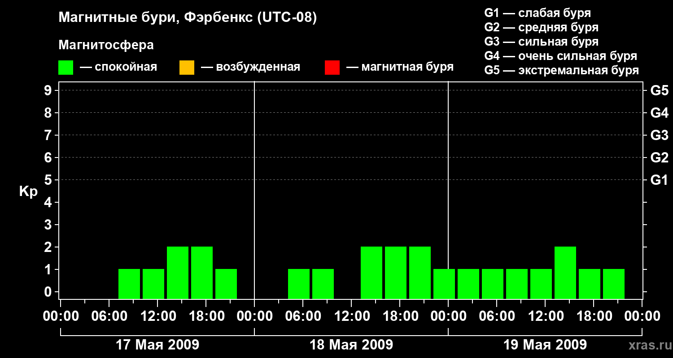Click the orange swatch for «возбужденная»
673x358 pixels.
[x=187, y=67]
